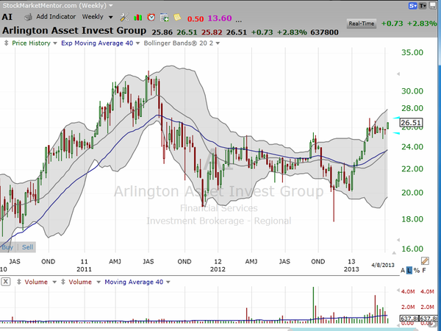The width and height of the screenshot is (441, 331).
Task: Click the ellipsis after the 13.60 value
Action: coord(238,21)
